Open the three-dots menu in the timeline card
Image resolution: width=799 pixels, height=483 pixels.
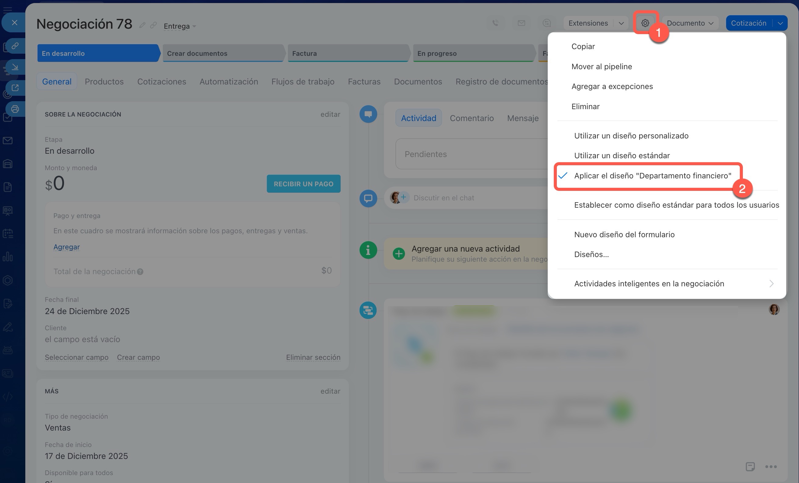point(771,467)
